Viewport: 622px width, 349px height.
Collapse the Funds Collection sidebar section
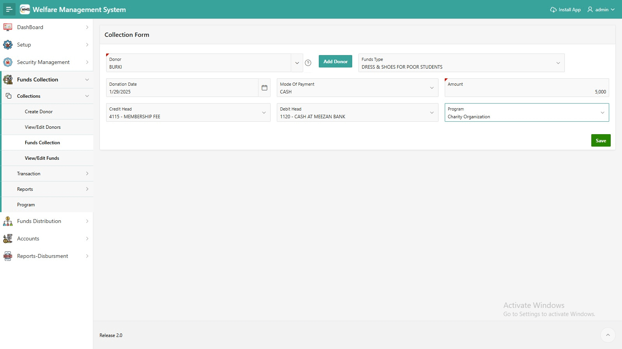pyautogui.click(x=87, y=79)
